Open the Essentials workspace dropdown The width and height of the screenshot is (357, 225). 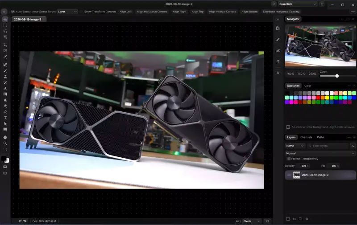click(x=297, y=4)
